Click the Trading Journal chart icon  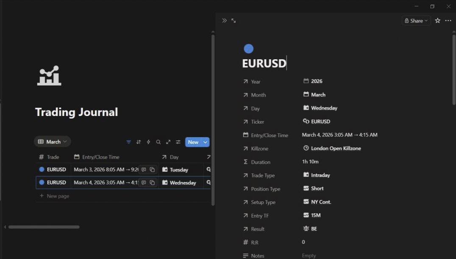(x=49, y=75)
